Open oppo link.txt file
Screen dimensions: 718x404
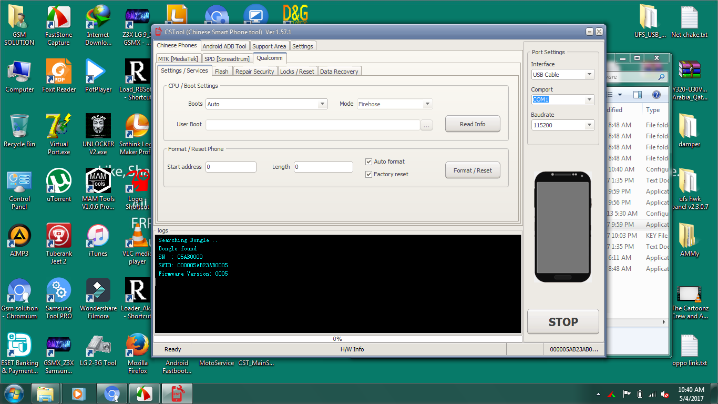689,349
